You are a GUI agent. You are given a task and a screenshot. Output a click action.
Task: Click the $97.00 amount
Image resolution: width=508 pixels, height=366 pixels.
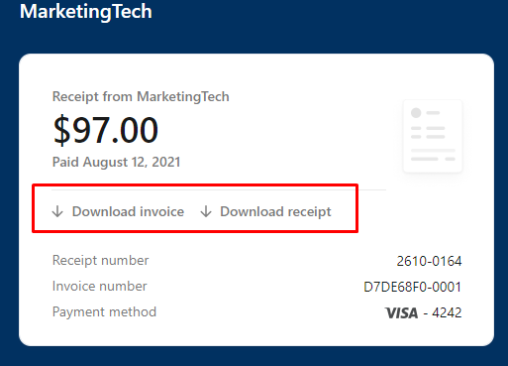105,130
